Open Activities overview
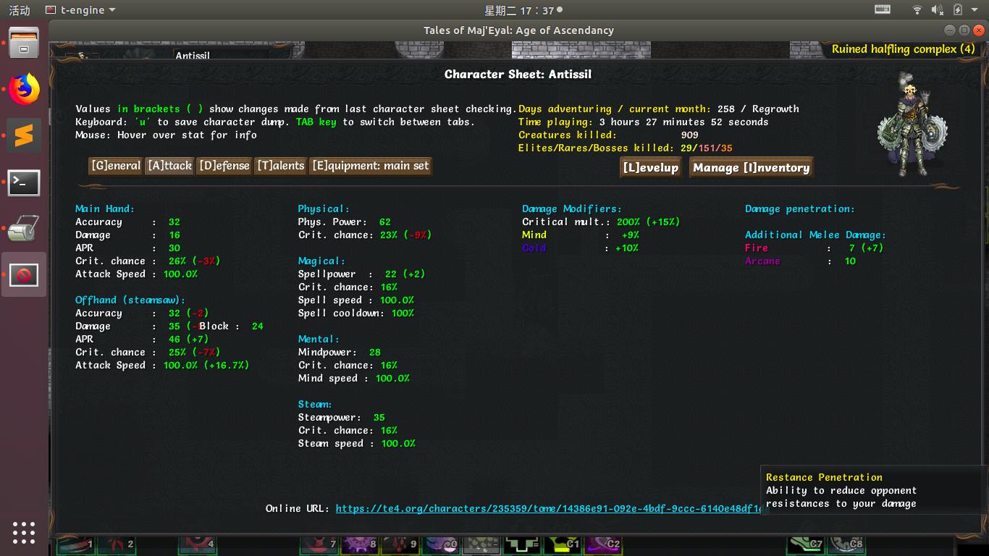The image size is (989, 556). point(19,10)
